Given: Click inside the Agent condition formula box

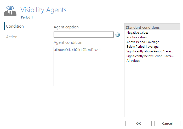Looking at the screenshot, I should click(x=87, y=66).
